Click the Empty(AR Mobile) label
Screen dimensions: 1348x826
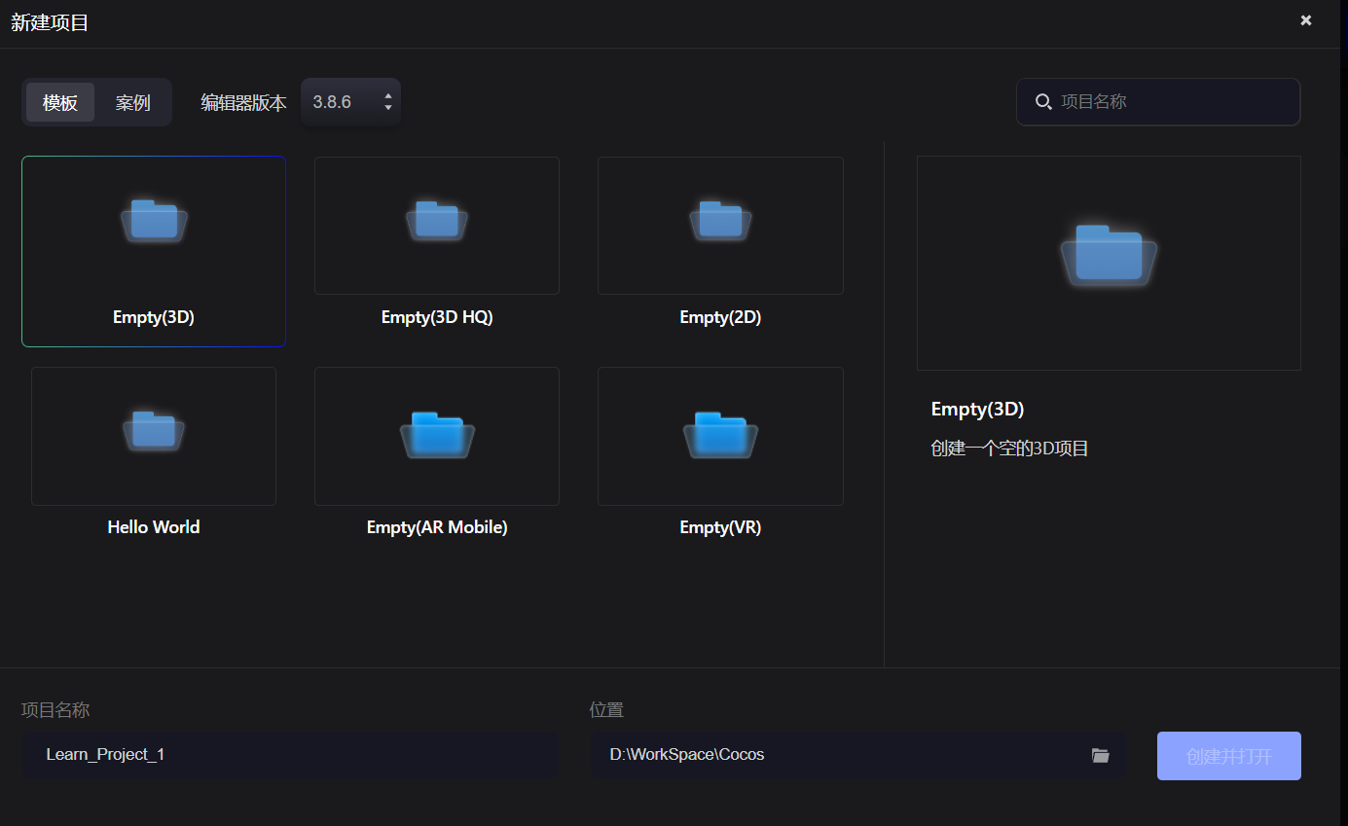(x=437, y=527)
